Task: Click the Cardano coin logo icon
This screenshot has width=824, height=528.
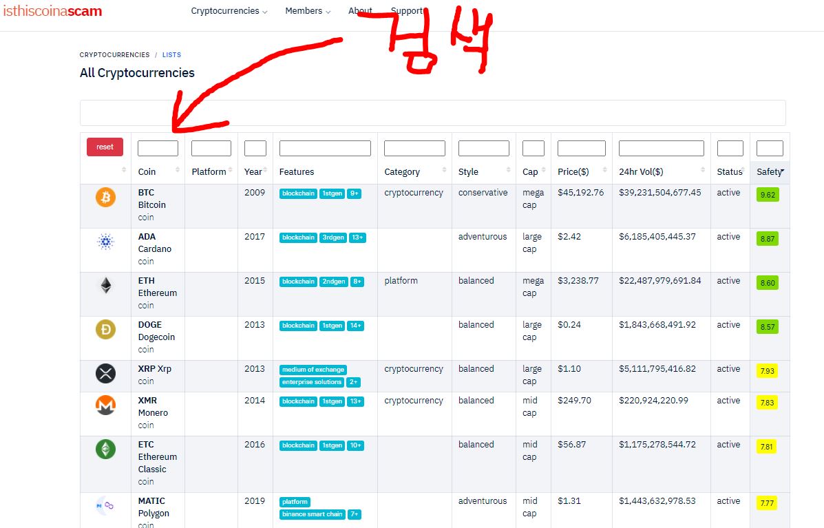Action: tap(105, 241)
